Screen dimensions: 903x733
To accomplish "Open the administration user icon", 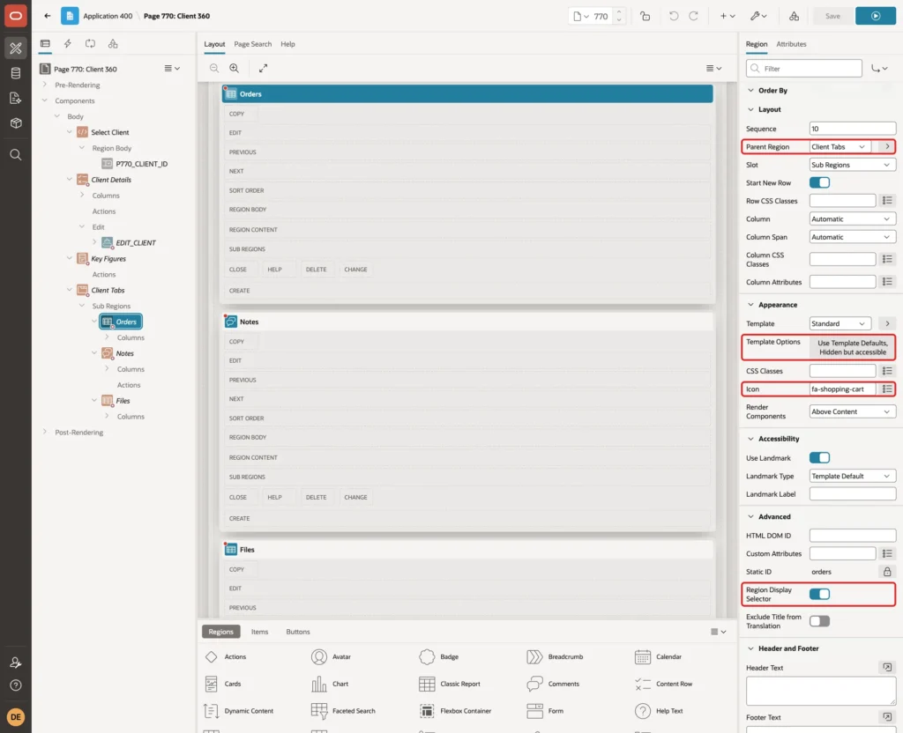I will [16, 663].
